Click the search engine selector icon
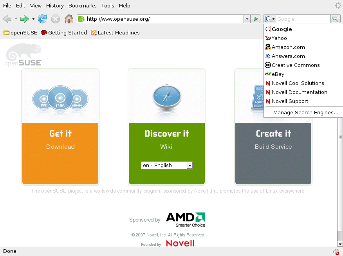 click(x=270, y=19)
